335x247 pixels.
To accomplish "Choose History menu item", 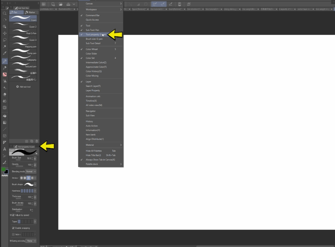I will [x=101, y=121].
